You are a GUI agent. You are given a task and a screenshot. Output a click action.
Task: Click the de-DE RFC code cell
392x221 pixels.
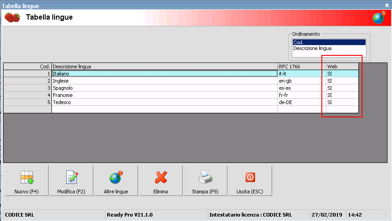tap(302, 102)
